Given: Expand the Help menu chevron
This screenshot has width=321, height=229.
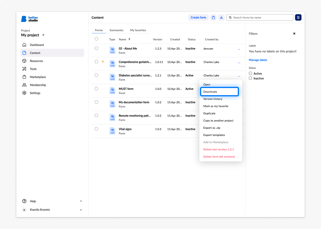Looking at the screenshot, I should 81,201.
